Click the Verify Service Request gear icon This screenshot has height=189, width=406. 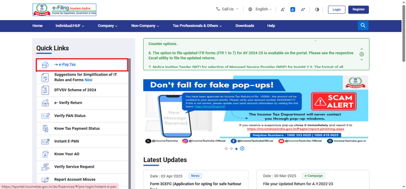[x=45, y=167]
